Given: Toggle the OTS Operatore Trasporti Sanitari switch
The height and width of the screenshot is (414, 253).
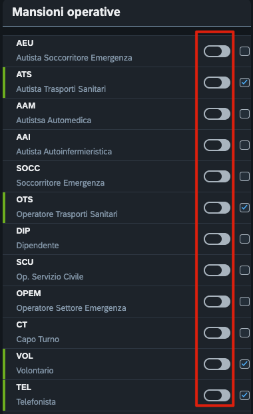Looking at the screenshot, I should click(x=217, y=208).
